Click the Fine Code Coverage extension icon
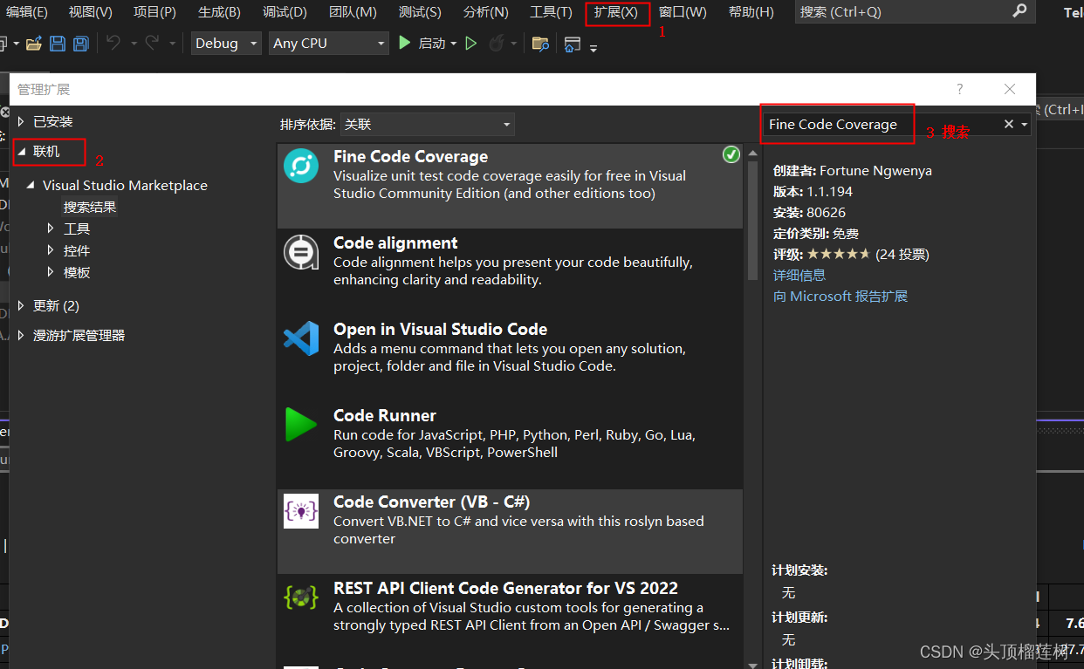This screenshot has width=1084, height=669. point(301,166)
